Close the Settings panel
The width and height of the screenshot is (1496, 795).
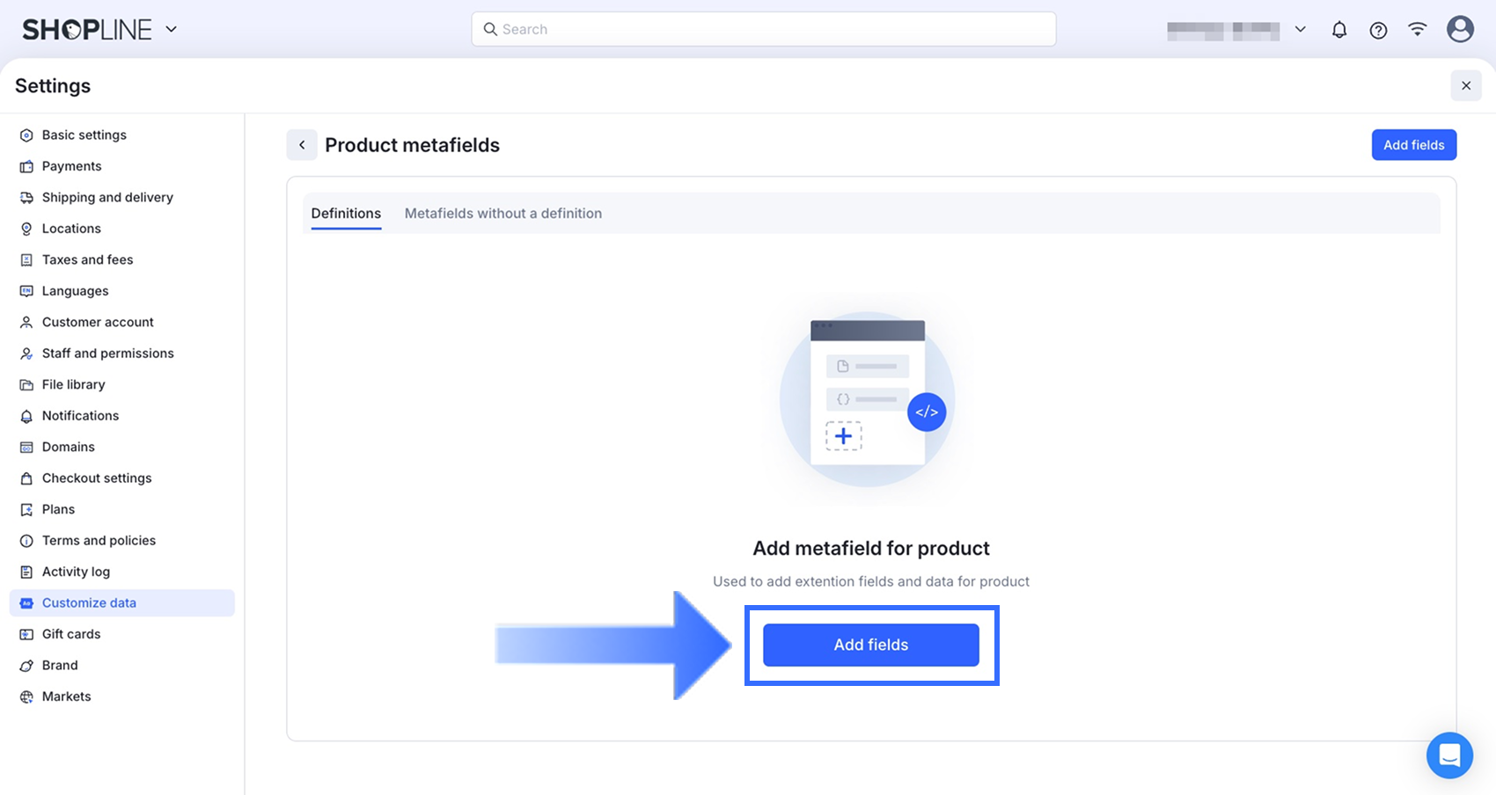pyautogui.click(x=1466, y=85)
